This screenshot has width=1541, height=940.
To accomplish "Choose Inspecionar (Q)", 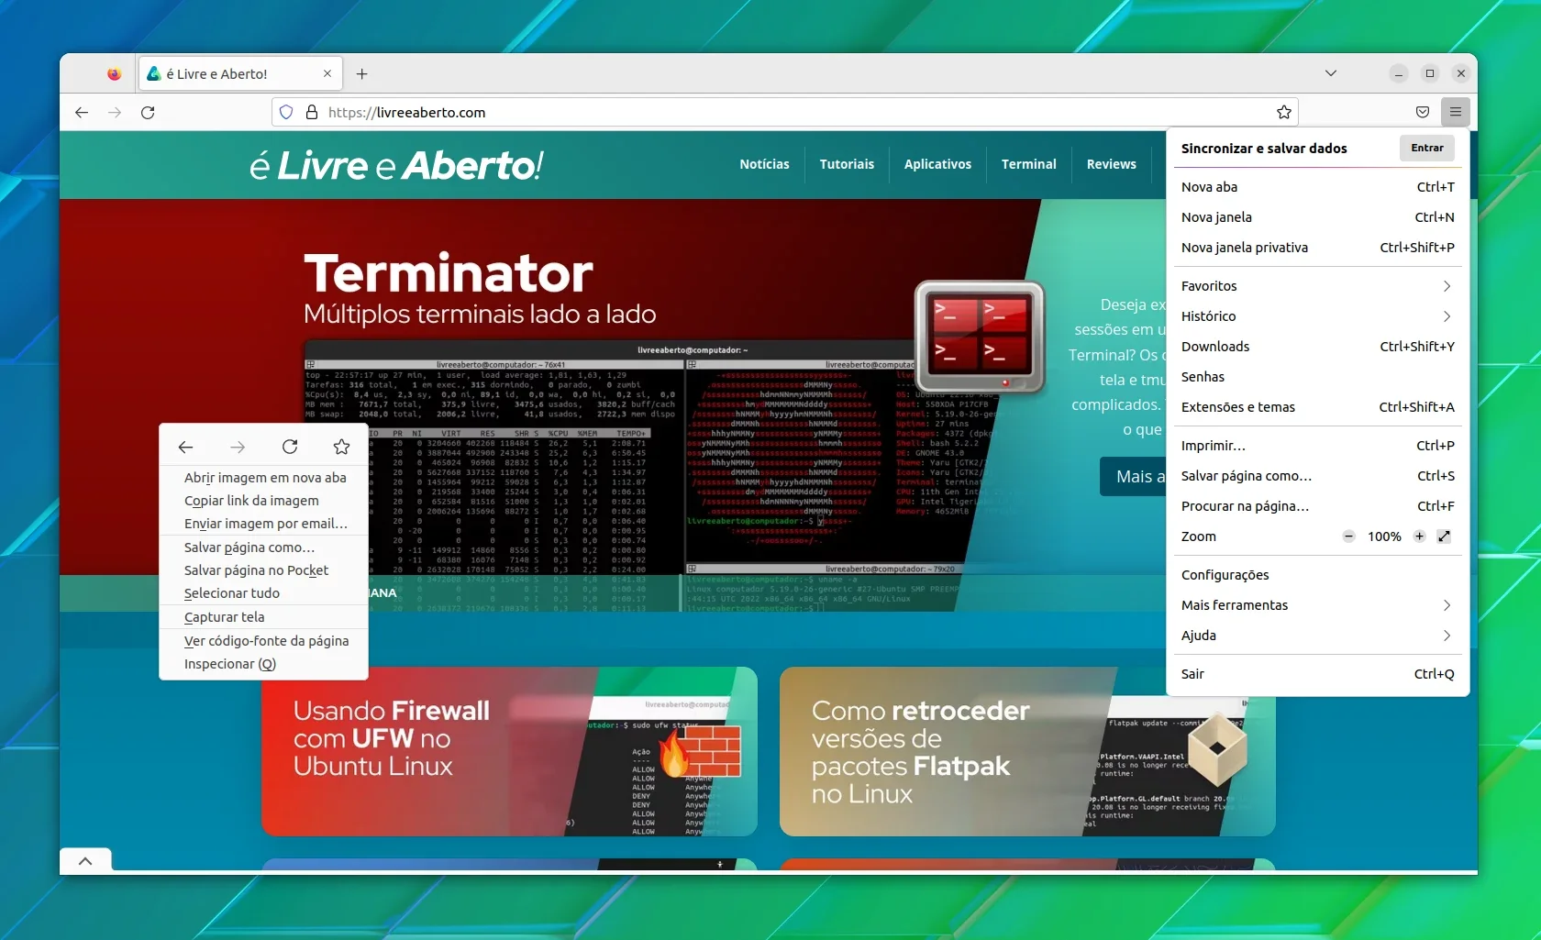I will point(264,664).
